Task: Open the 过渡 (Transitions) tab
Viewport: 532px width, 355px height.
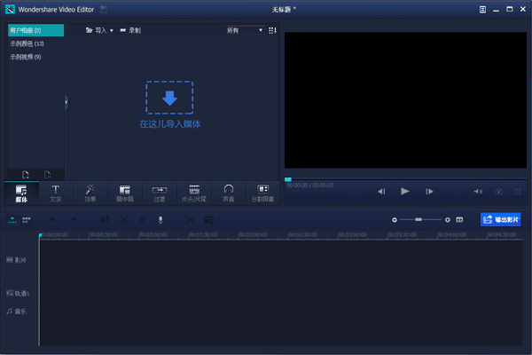Action: [159, 193]
